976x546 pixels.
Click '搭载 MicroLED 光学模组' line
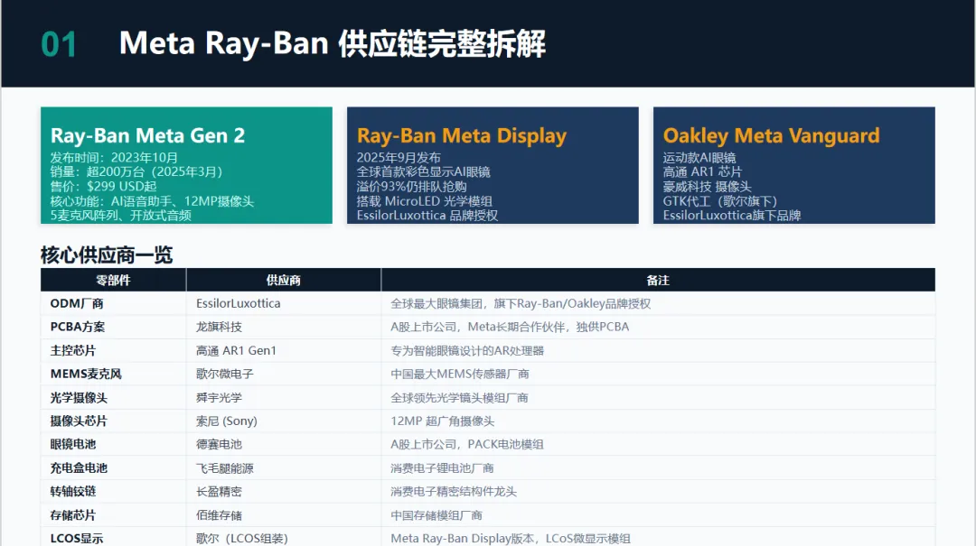coord(425,201)
